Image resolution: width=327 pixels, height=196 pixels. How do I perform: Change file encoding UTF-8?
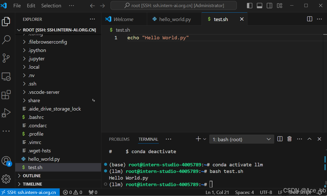(266, 192)
